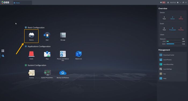Open Local Picture in Management
188x101 pixels.
click(x=165, y=60)
